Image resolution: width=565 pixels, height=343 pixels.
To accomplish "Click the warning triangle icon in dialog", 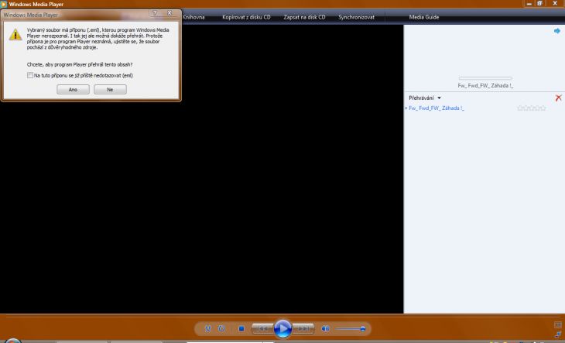I will tap(15, 35).
